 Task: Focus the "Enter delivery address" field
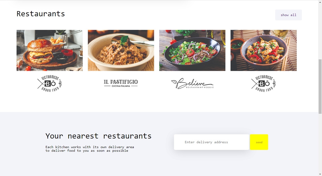[x=211, y=142]
